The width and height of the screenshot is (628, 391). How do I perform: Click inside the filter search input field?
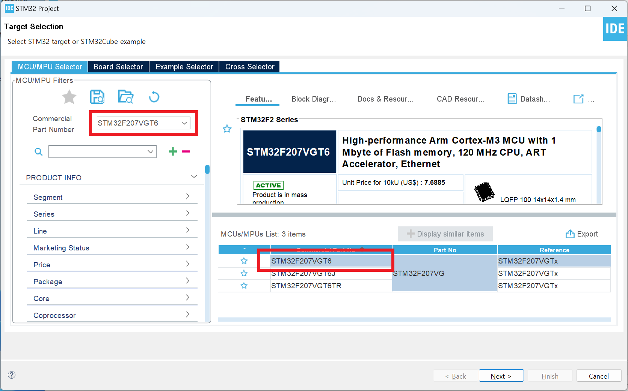(97, 151)
